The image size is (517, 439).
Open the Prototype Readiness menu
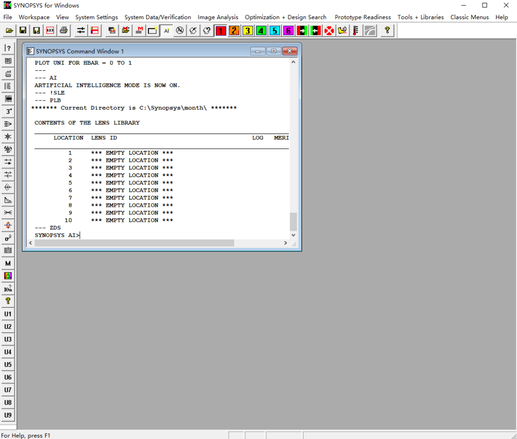coord(362,17)
